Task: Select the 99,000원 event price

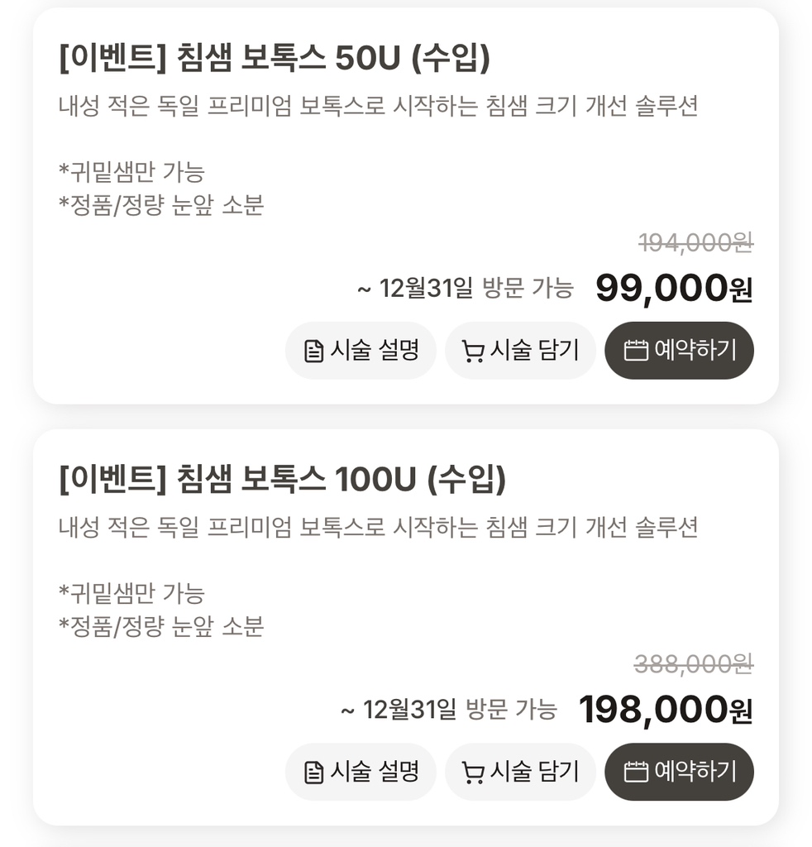Action: [x=674, y=289]
